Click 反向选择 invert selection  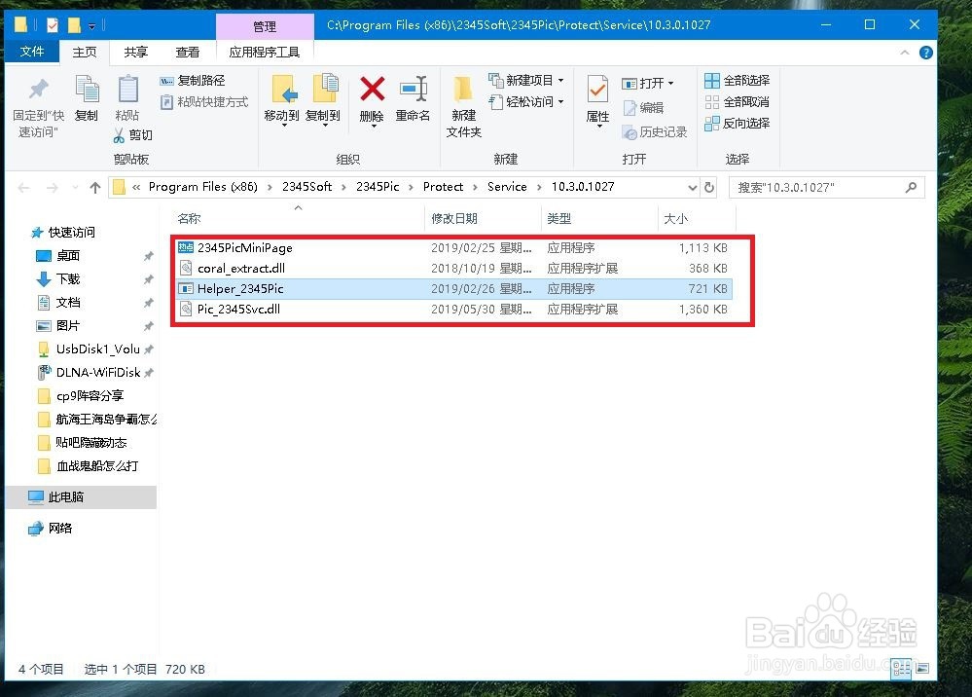point(738,124)
